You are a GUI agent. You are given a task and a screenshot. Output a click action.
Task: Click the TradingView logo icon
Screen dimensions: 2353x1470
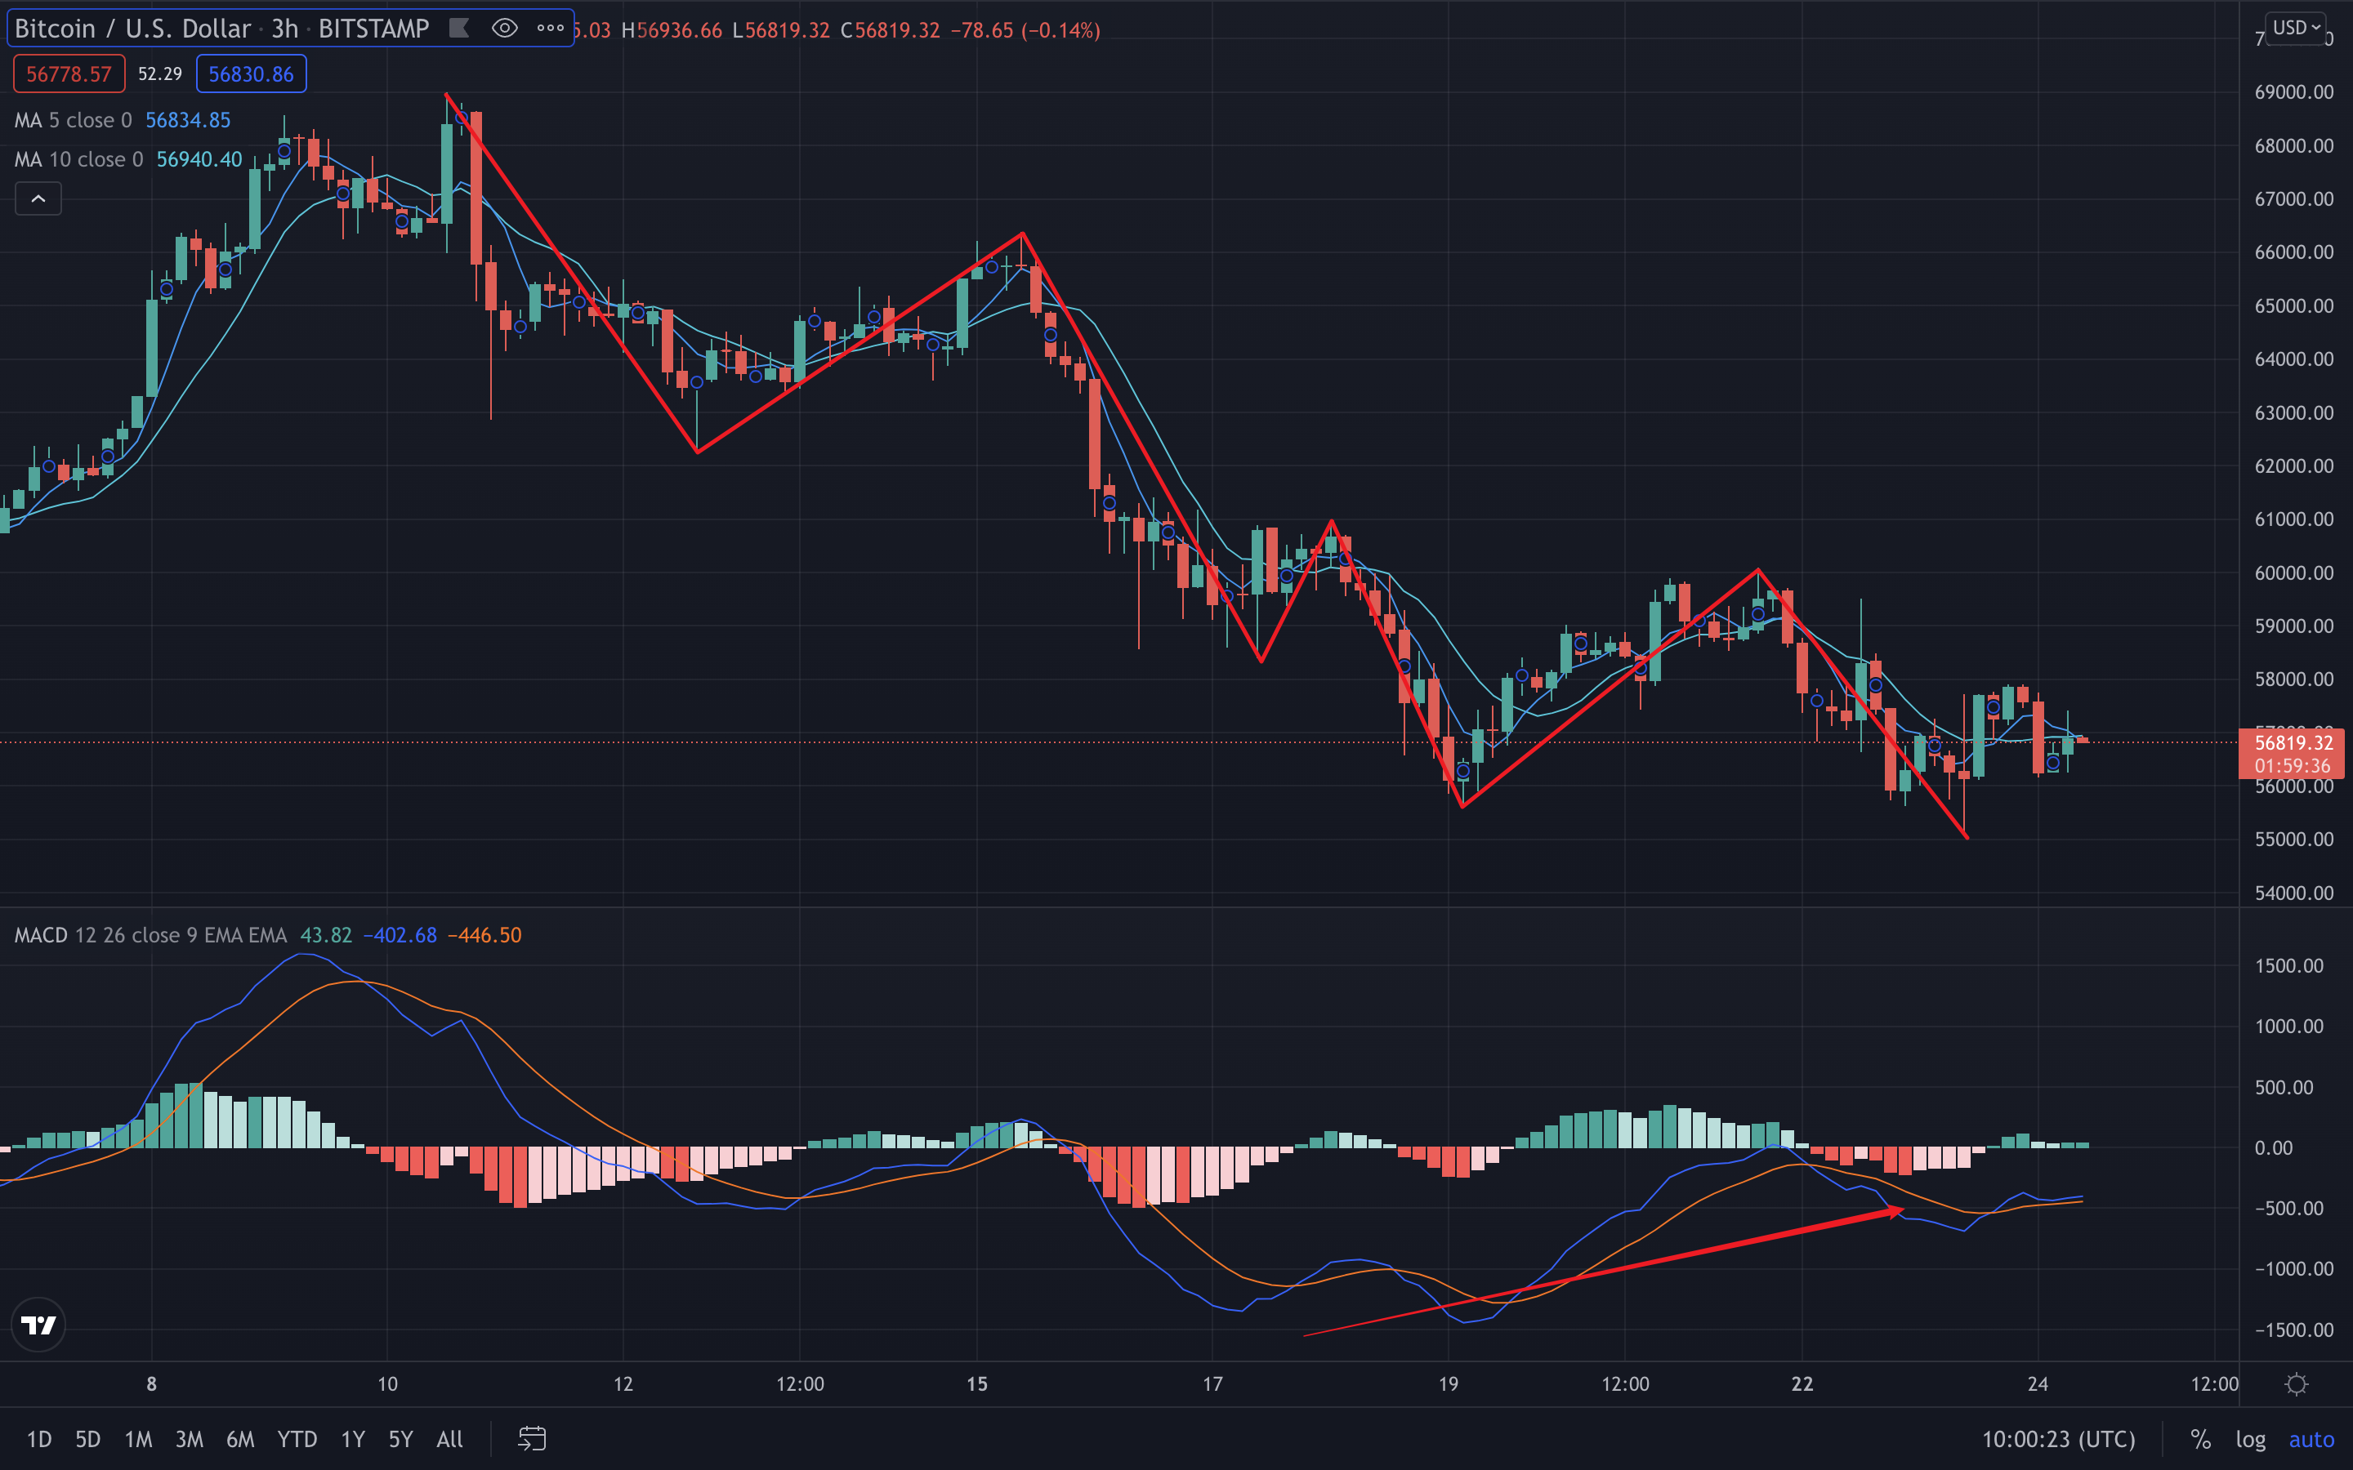tap(39, 1324)
